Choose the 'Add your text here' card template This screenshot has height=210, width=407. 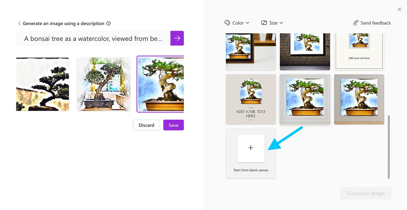[359, 52]
